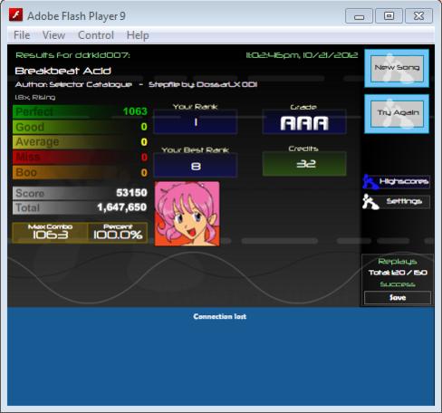Click the dancer icon beside Highscores
Image resolution: width=442 pixels, height=413 pixels.
370,182
